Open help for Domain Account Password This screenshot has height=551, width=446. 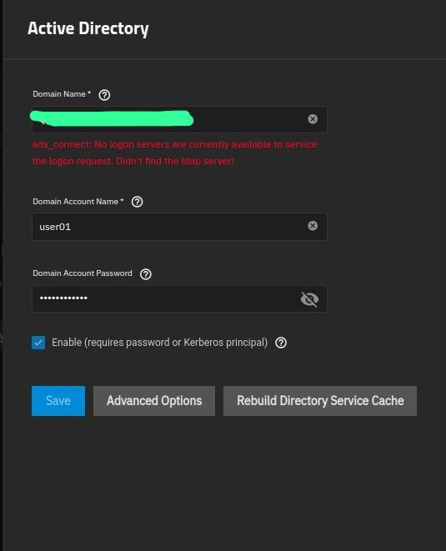coord(146,274)
